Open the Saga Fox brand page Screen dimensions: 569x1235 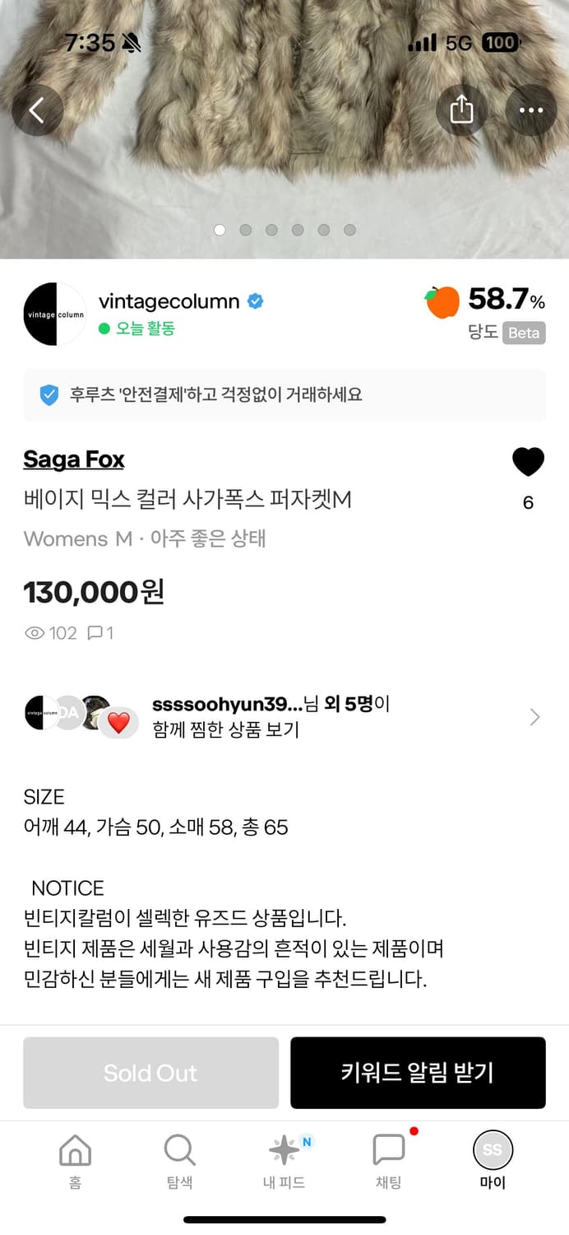pos(73,459)
